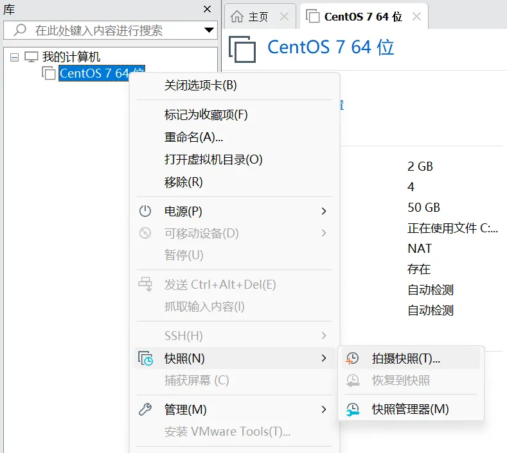Viewport: 507px width, 453px height.
Task: Click 捕获屏幕 (C) menu entry
Action: pos(235,380)
